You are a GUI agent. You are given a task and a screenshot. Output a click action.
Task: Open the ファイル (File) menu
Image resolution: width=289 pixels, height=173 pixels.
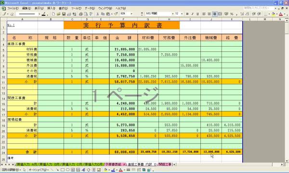click(x=13, y=9)
